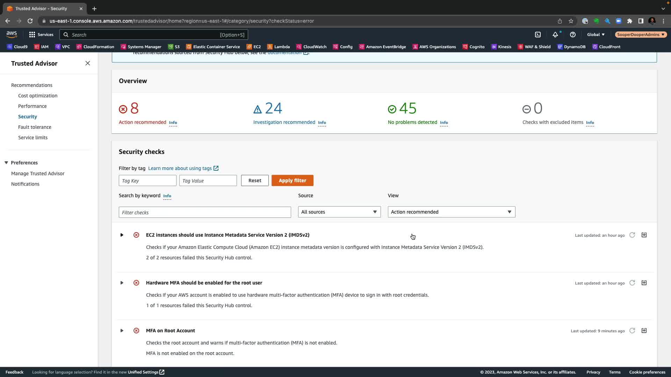Open the CloudShell icon in top navigation
Image resolution: width=671 pixels, height=377 pixels.
[x=538, y=35]
